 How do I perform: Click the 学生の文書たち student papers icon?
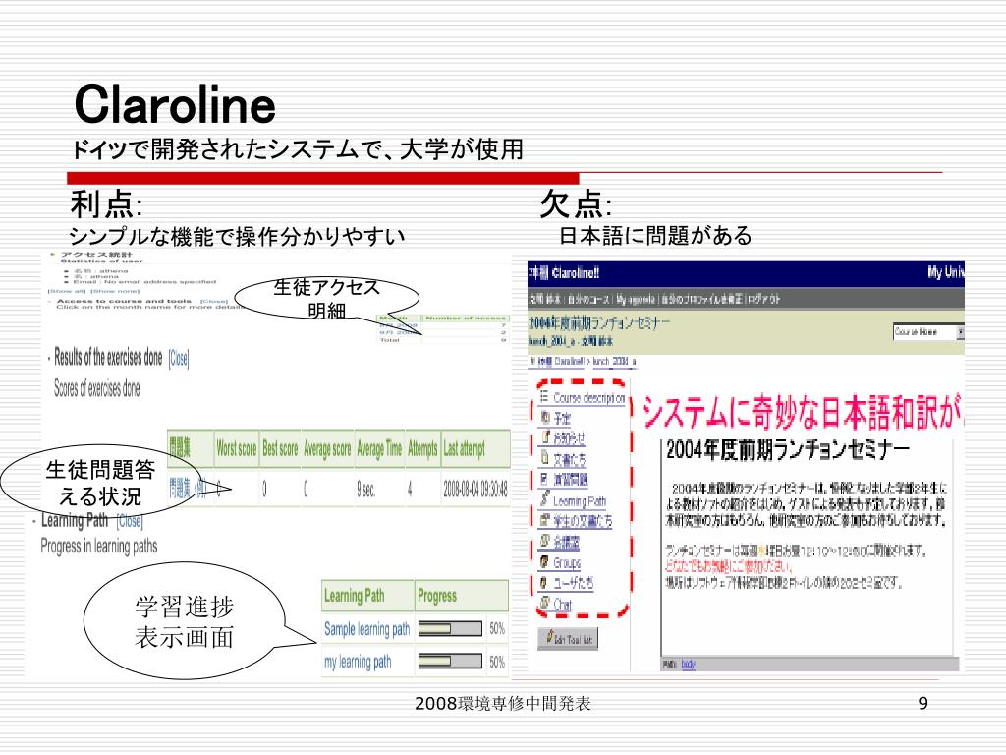[545, 520]
